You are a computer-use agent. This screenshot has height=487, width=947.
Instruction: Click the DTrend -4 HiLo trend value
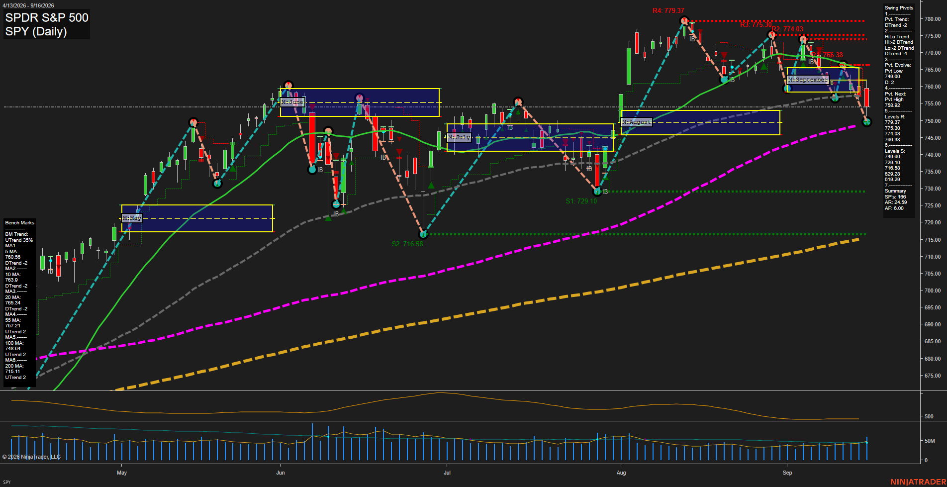896,54
